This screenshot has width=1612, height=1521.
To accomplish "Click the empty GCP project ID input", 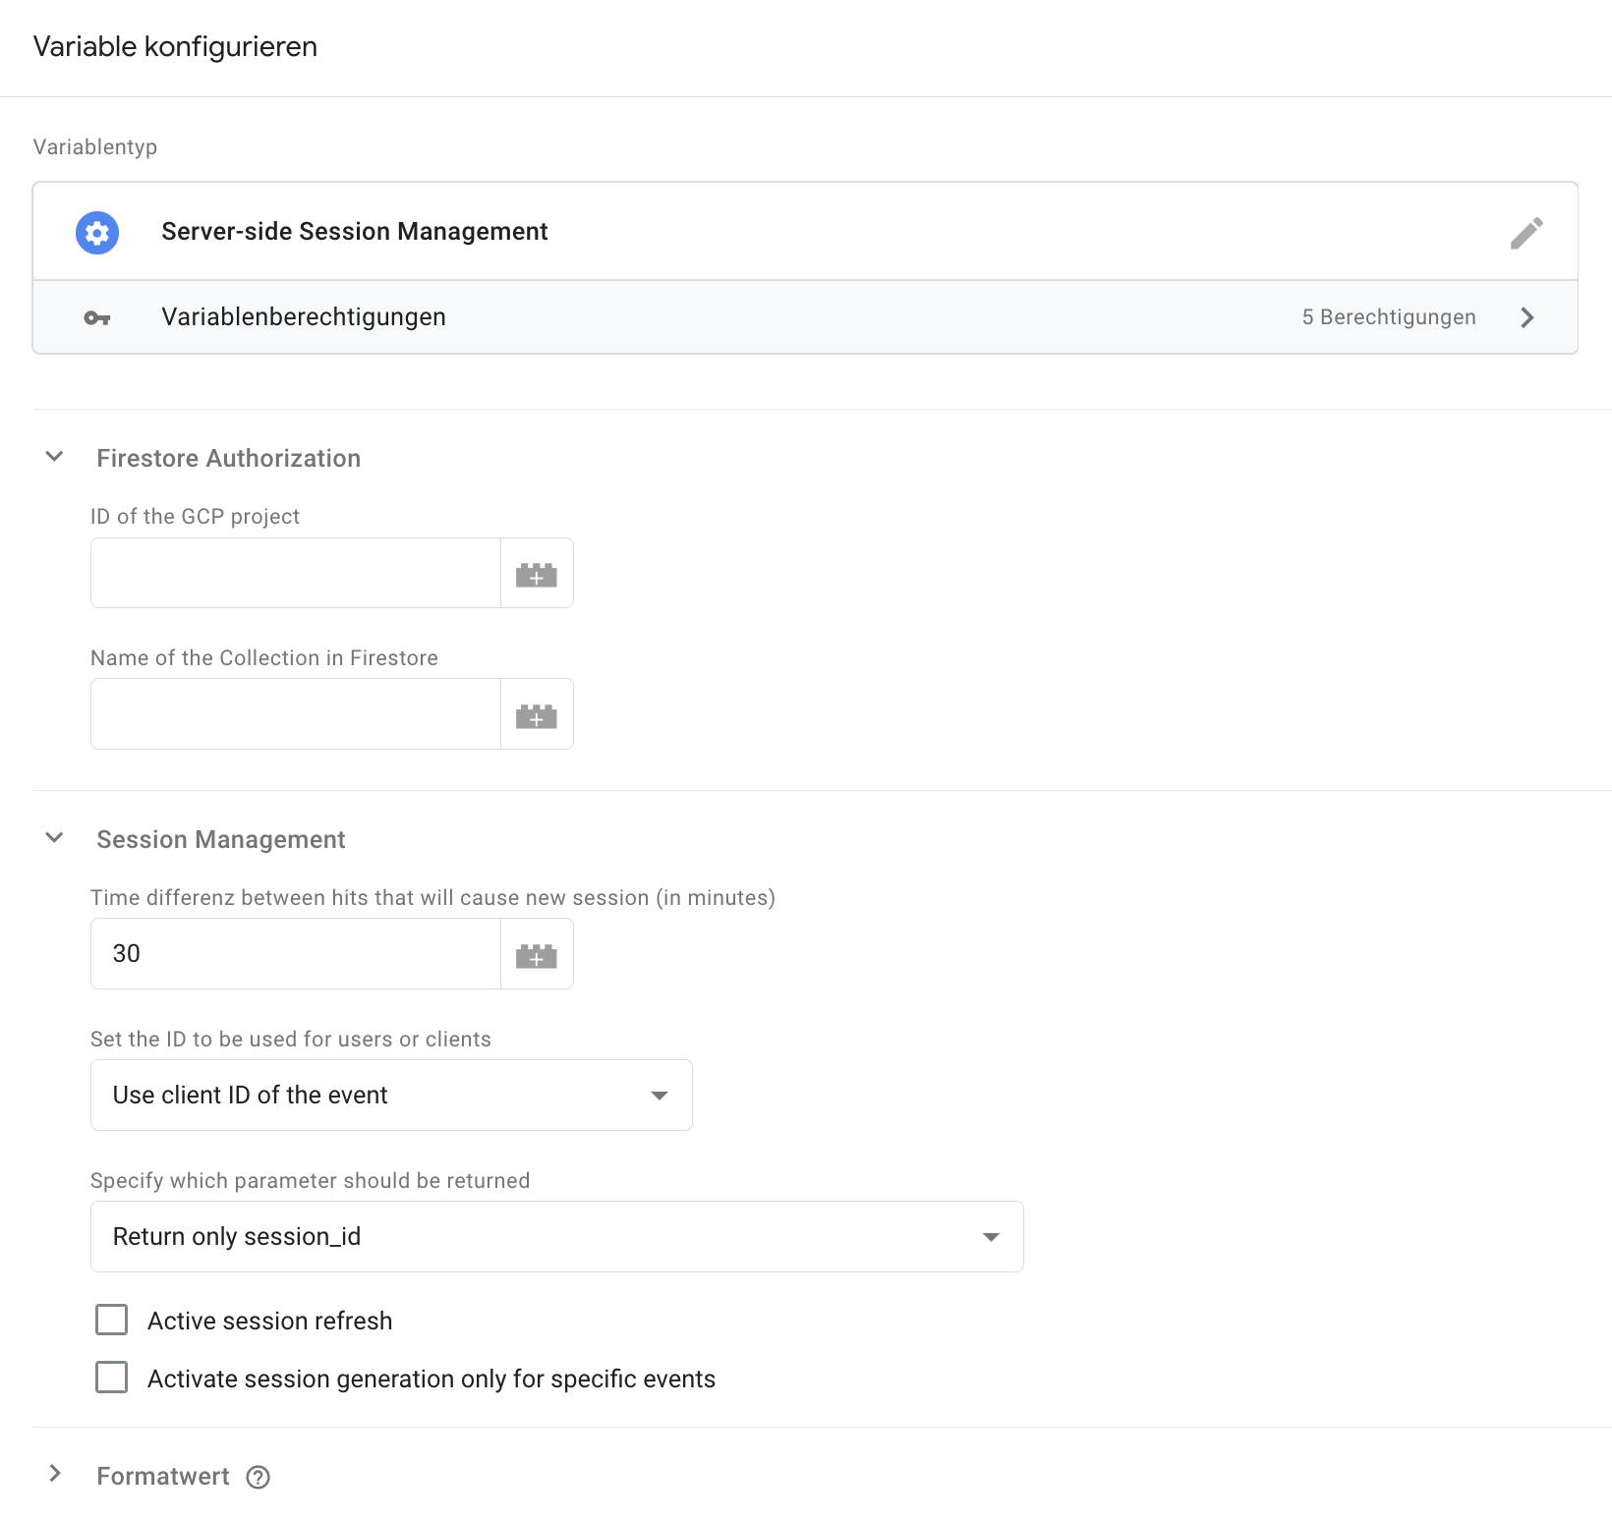I will 293,573.
